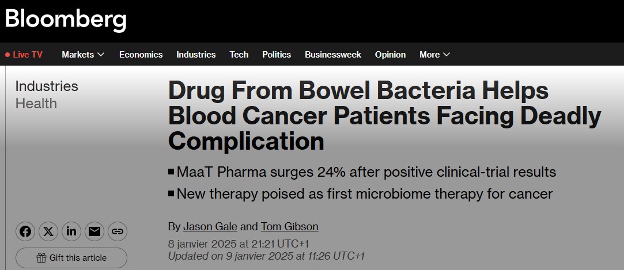Navigate to the Politics section
Image resolution: width=624 pixels, height=270 pixels.
(277, 55)
